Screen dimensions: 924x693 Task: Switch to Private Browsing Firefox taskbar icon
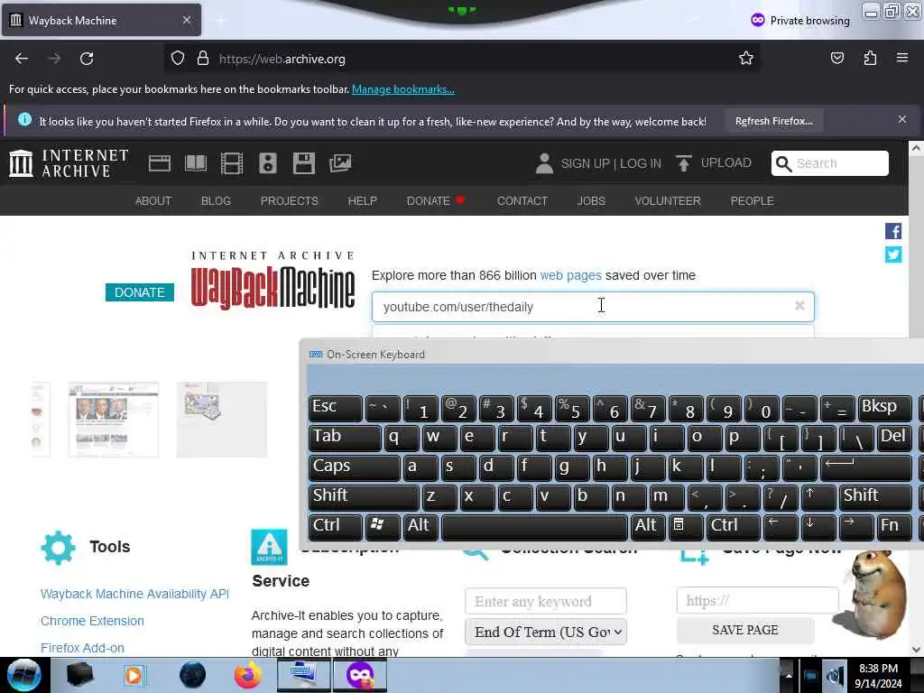(x=360, y=675)
